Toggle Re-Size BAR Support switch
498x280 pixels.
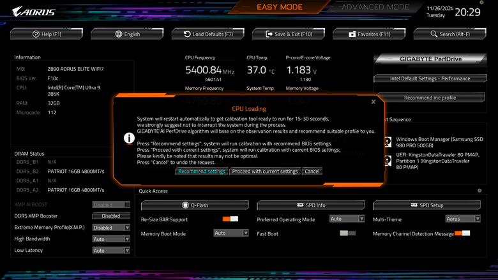pyautogui.click(x=230, y=219)
